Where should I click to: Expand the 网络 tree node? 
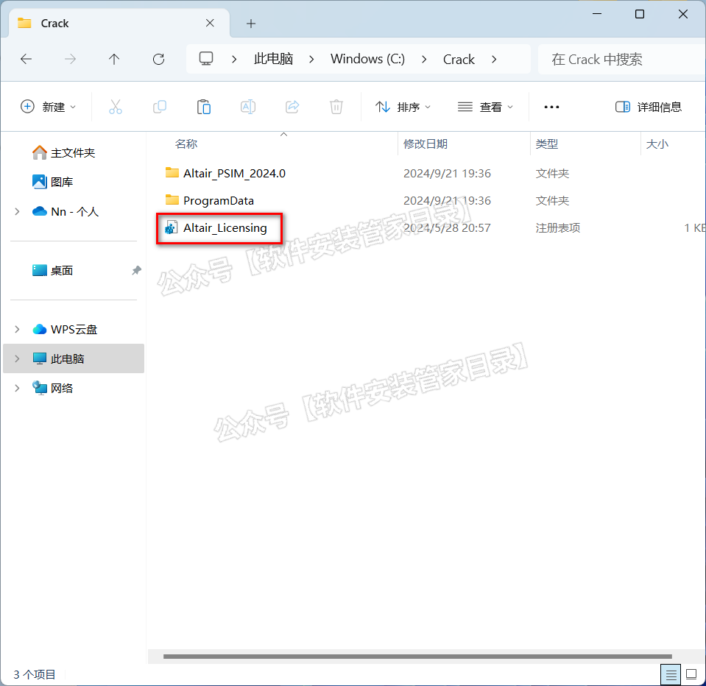(x=17, y=388)
